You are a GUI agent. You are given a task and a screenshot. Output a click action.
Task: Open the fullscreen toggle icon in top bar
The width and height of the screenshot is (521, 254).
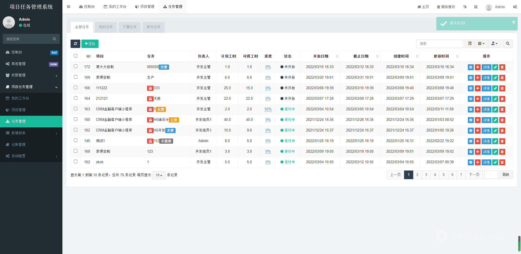476,7
